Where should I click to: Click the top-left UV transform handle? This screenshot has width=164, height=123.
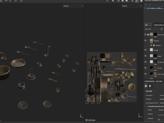87,91
